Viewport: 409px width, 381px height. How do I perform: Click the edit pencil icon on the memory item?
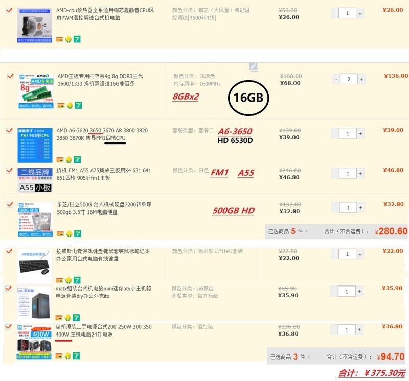[x=253, y=66]
